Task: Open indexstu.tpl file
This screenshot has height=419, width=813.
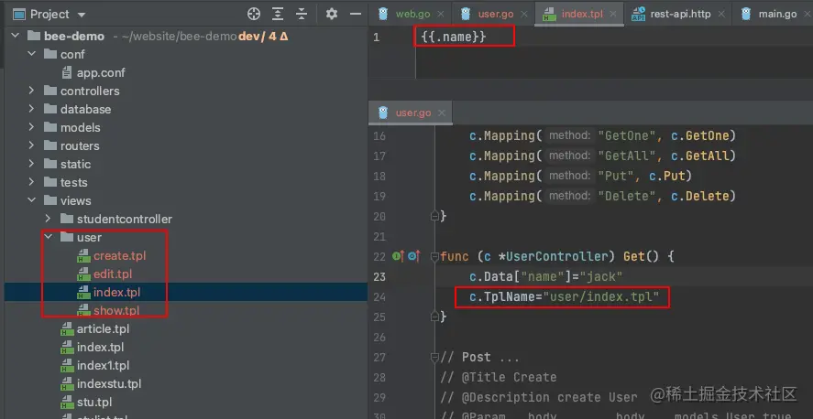Action: click(109, 384)
